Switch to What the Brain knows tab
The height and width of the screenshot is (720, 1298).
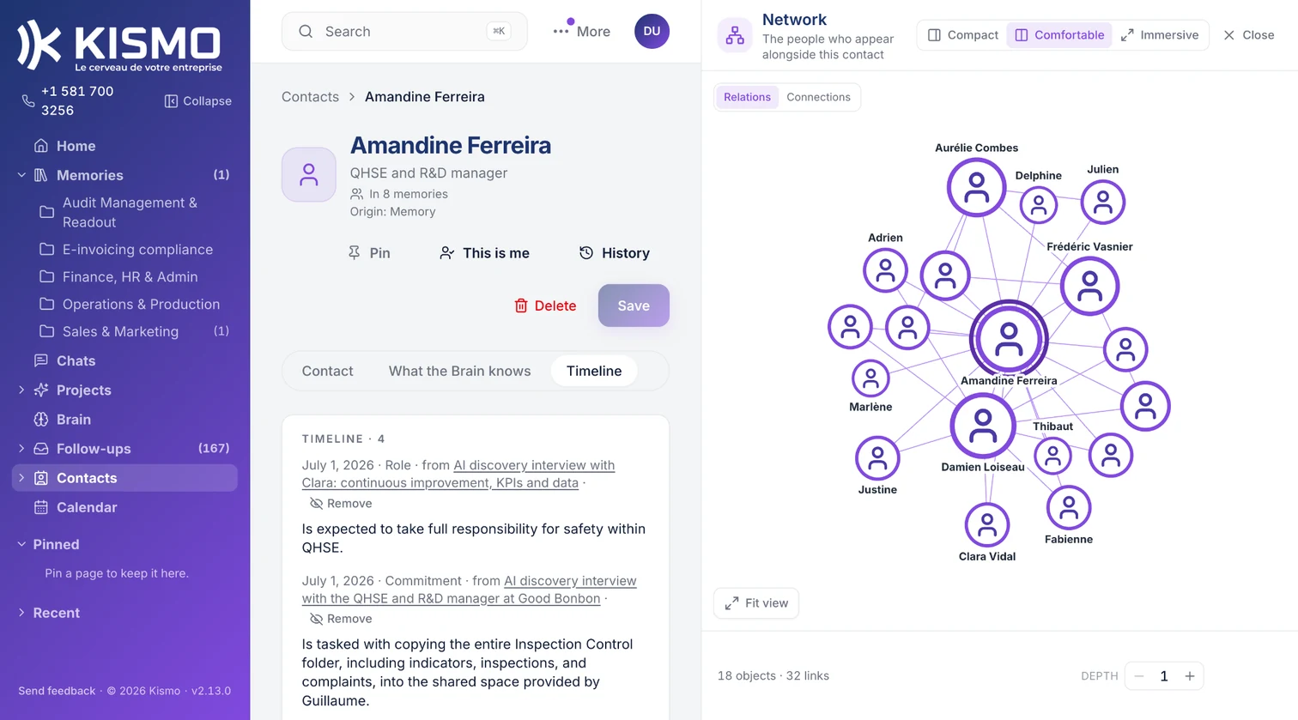[459, 371]
